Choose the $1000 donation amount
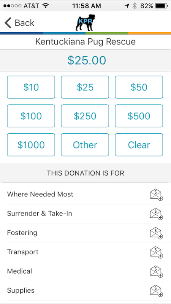 coord(31,145)
